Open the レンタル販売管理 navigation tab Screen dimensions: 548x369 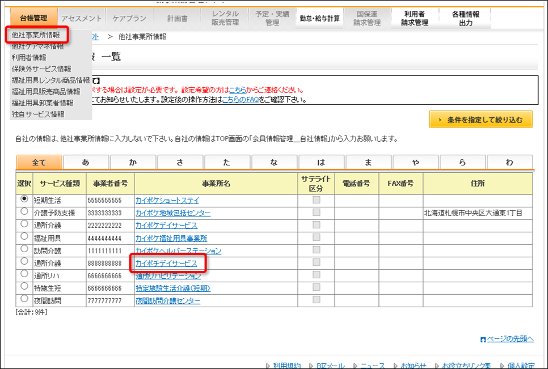click(225, 18)
